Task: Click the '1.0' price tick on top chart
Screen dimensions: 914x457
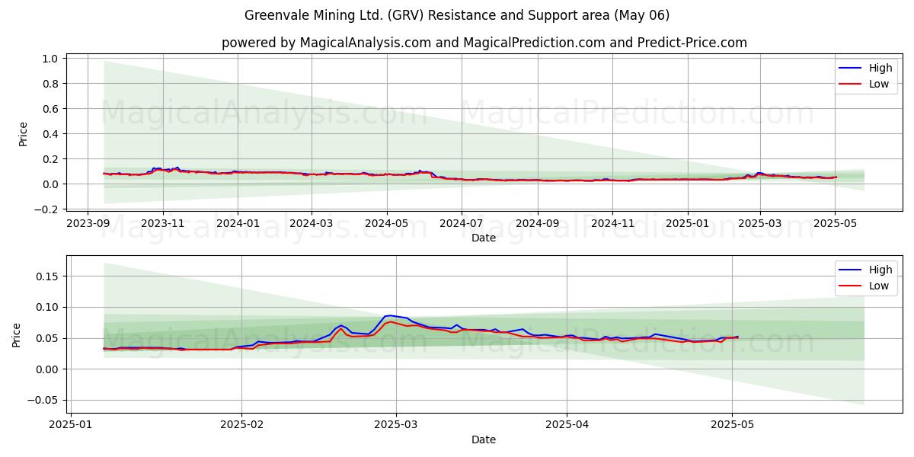Action: pyautogui.click(x=51, y=59)
